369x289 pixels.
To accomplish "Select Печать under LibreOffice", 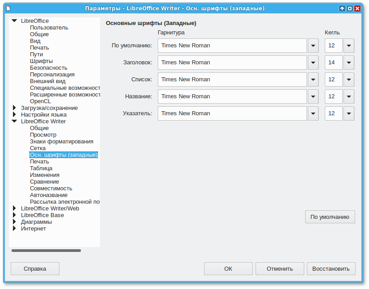I will (39, 47).
